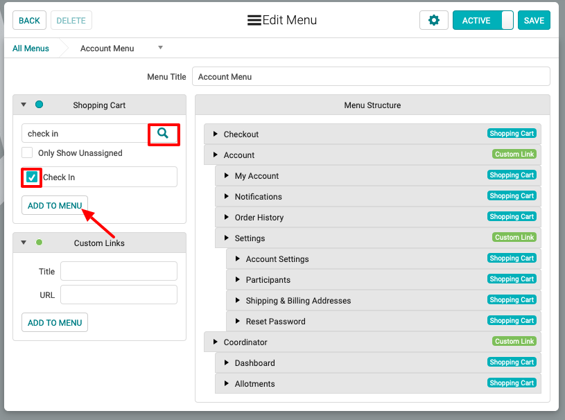Expand the Account menu item
The width and height of the screenshot is (565, 420).
click(x=215, y=155)
